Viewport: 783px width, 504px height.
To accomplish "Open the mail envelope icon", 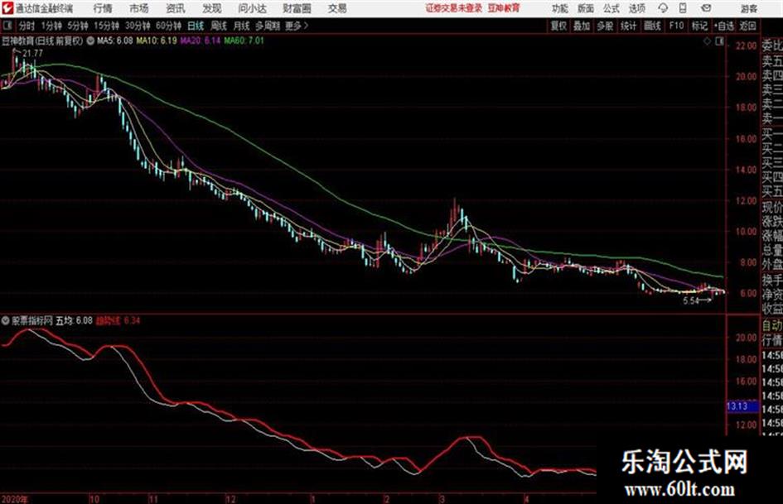I will pyautogui.click(x=706, y=8).
